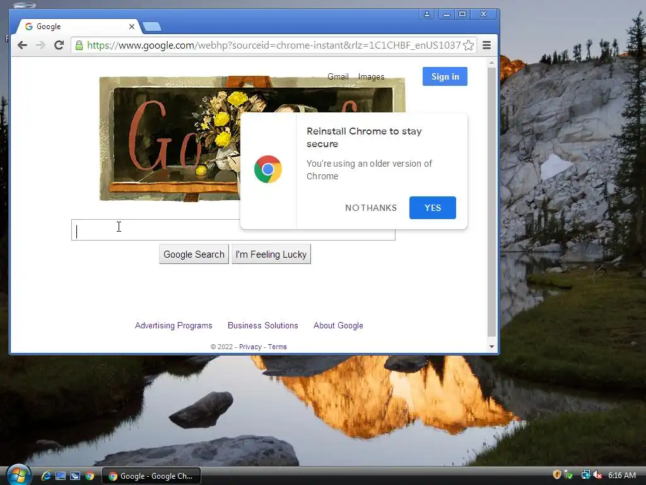Viewport: 646px width, 485px height.
Task: Open the Chrome hamburger menu
Action: pyautogui.click(x=486, y=45)
